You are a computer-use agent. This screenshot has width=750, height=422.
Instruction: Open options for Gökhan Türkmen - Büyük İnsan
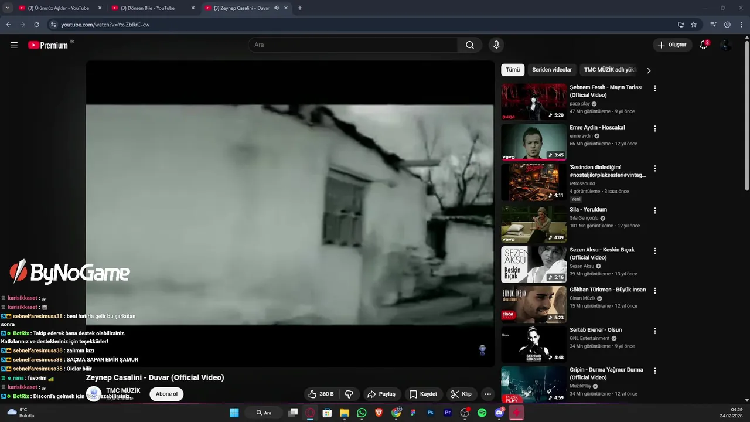click(655, 291)
